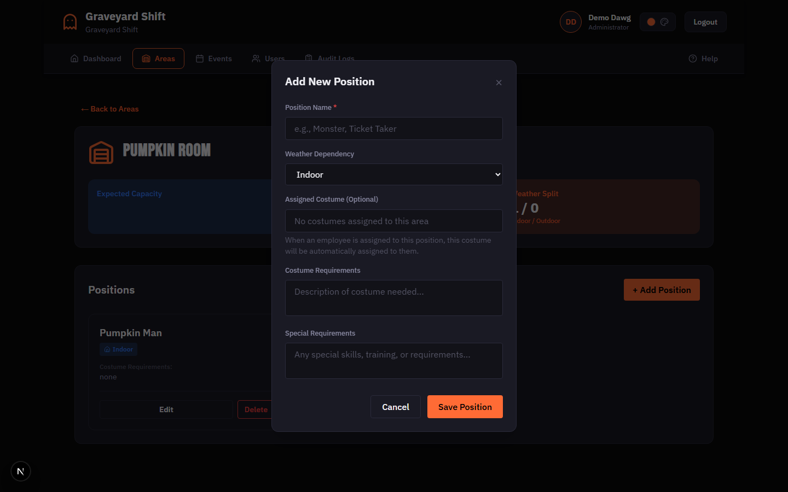Click the home icon on the Dashboard tab
The image size is (788, 492).
pyautogui.click(x=74, y=58)
